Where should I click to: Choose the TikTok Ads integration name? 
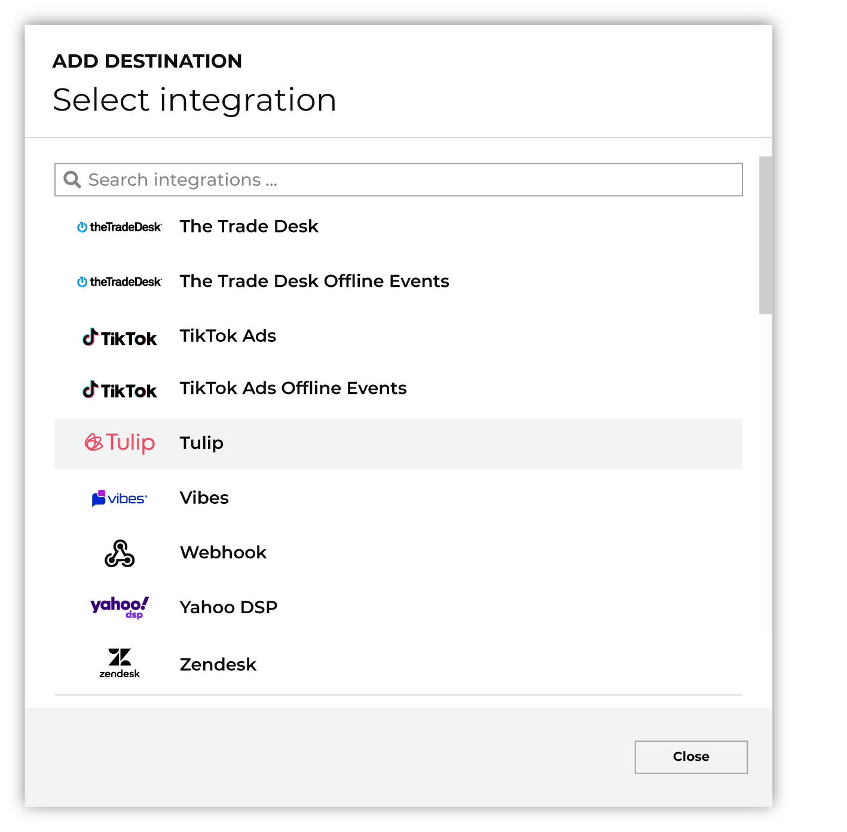click(x=228, y=336)
